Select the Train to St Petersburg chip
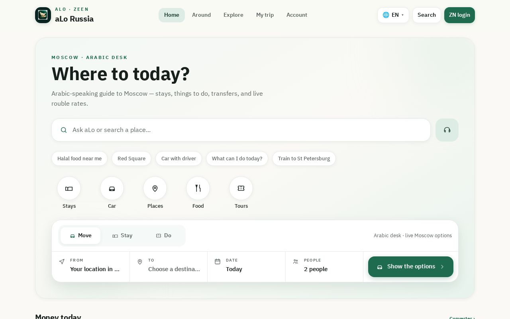 pos(304,159)
